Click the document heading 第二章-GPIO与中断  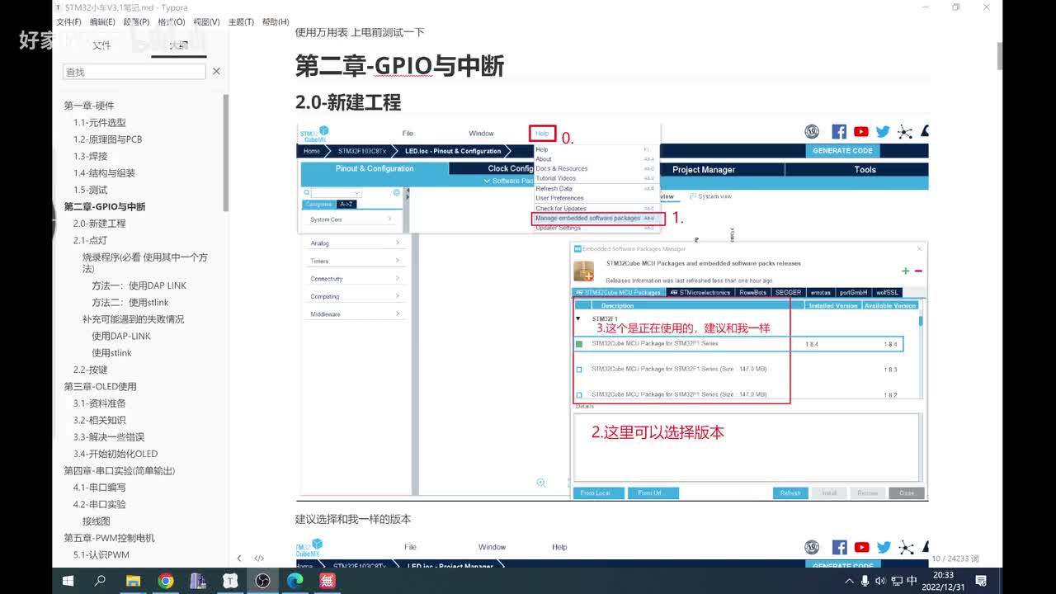click(x=399, y=66)
